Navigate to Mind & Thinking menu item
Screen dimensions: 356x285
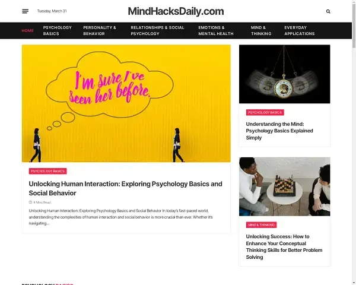261,31
